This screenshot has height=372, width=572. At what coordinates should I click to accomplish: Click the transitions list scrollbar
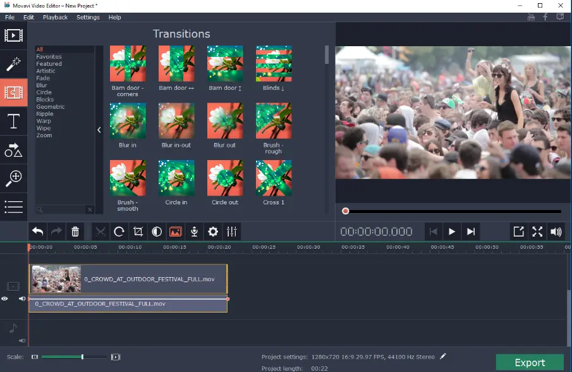coord(327,55)
